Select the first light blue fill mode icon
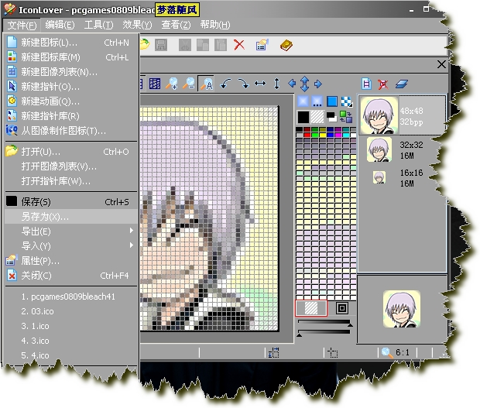The width and height of the screenshot is (480, 408). click(303, 101)
